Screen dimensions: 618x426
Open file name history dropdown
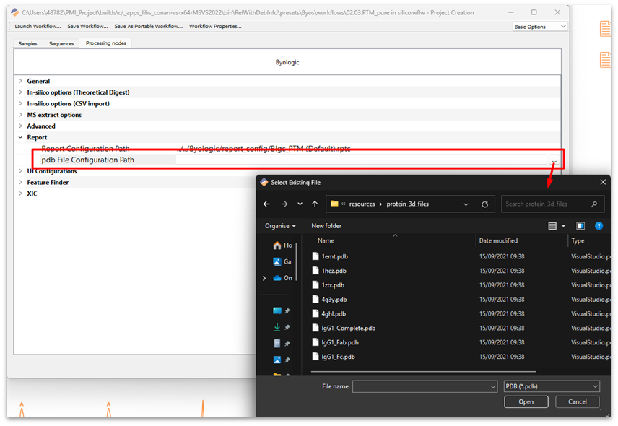(492, 386)
